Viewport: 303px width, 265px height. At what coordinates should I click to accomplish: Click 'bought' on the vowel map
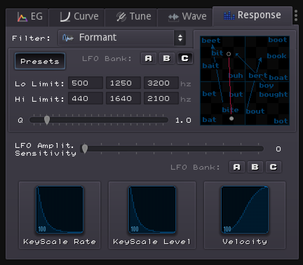274,95
